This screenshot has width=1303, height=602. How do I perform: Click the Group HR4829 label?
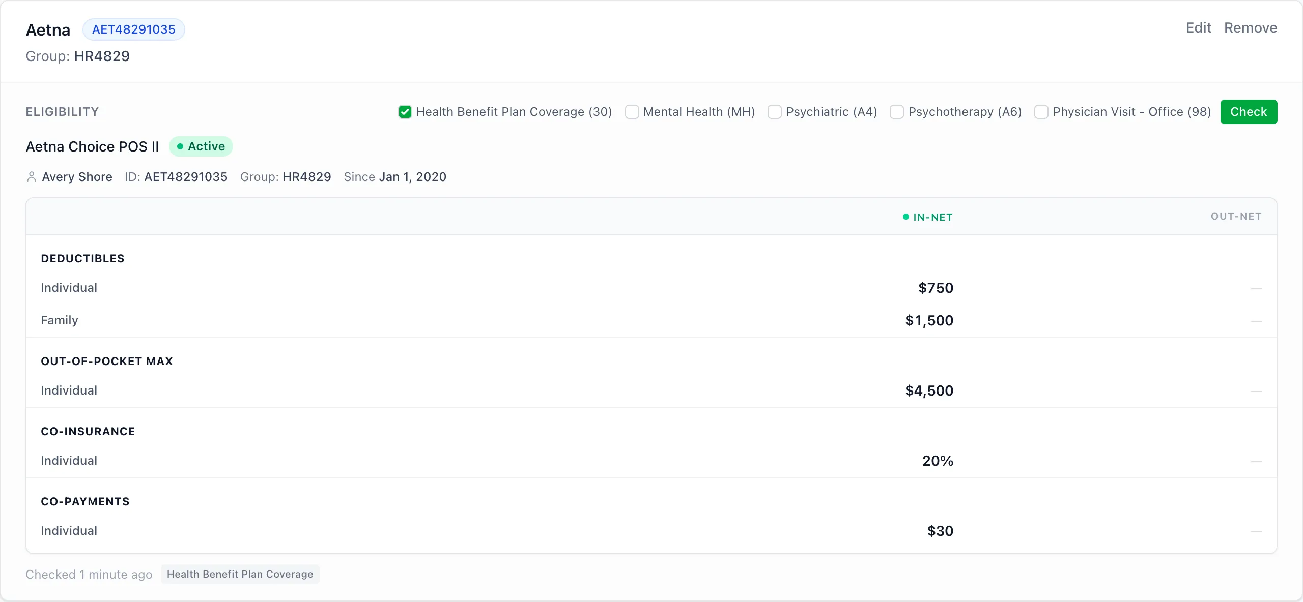pyautogui.click(x=77, y=56)
